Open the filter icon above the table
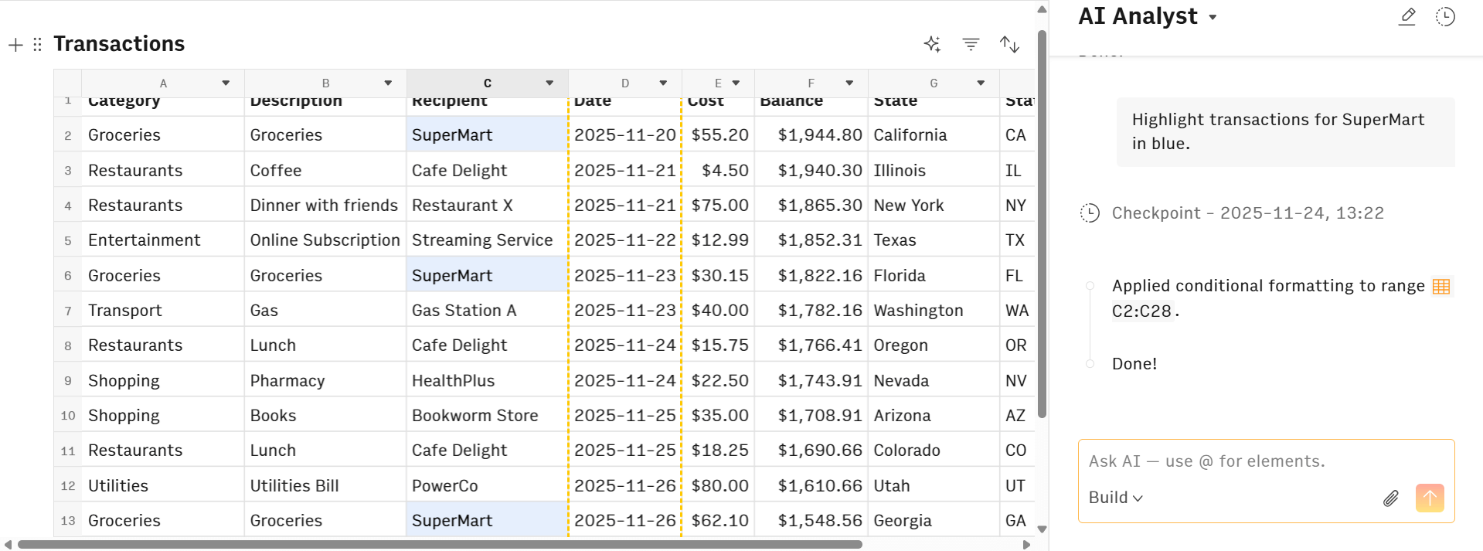 (971, 44)
